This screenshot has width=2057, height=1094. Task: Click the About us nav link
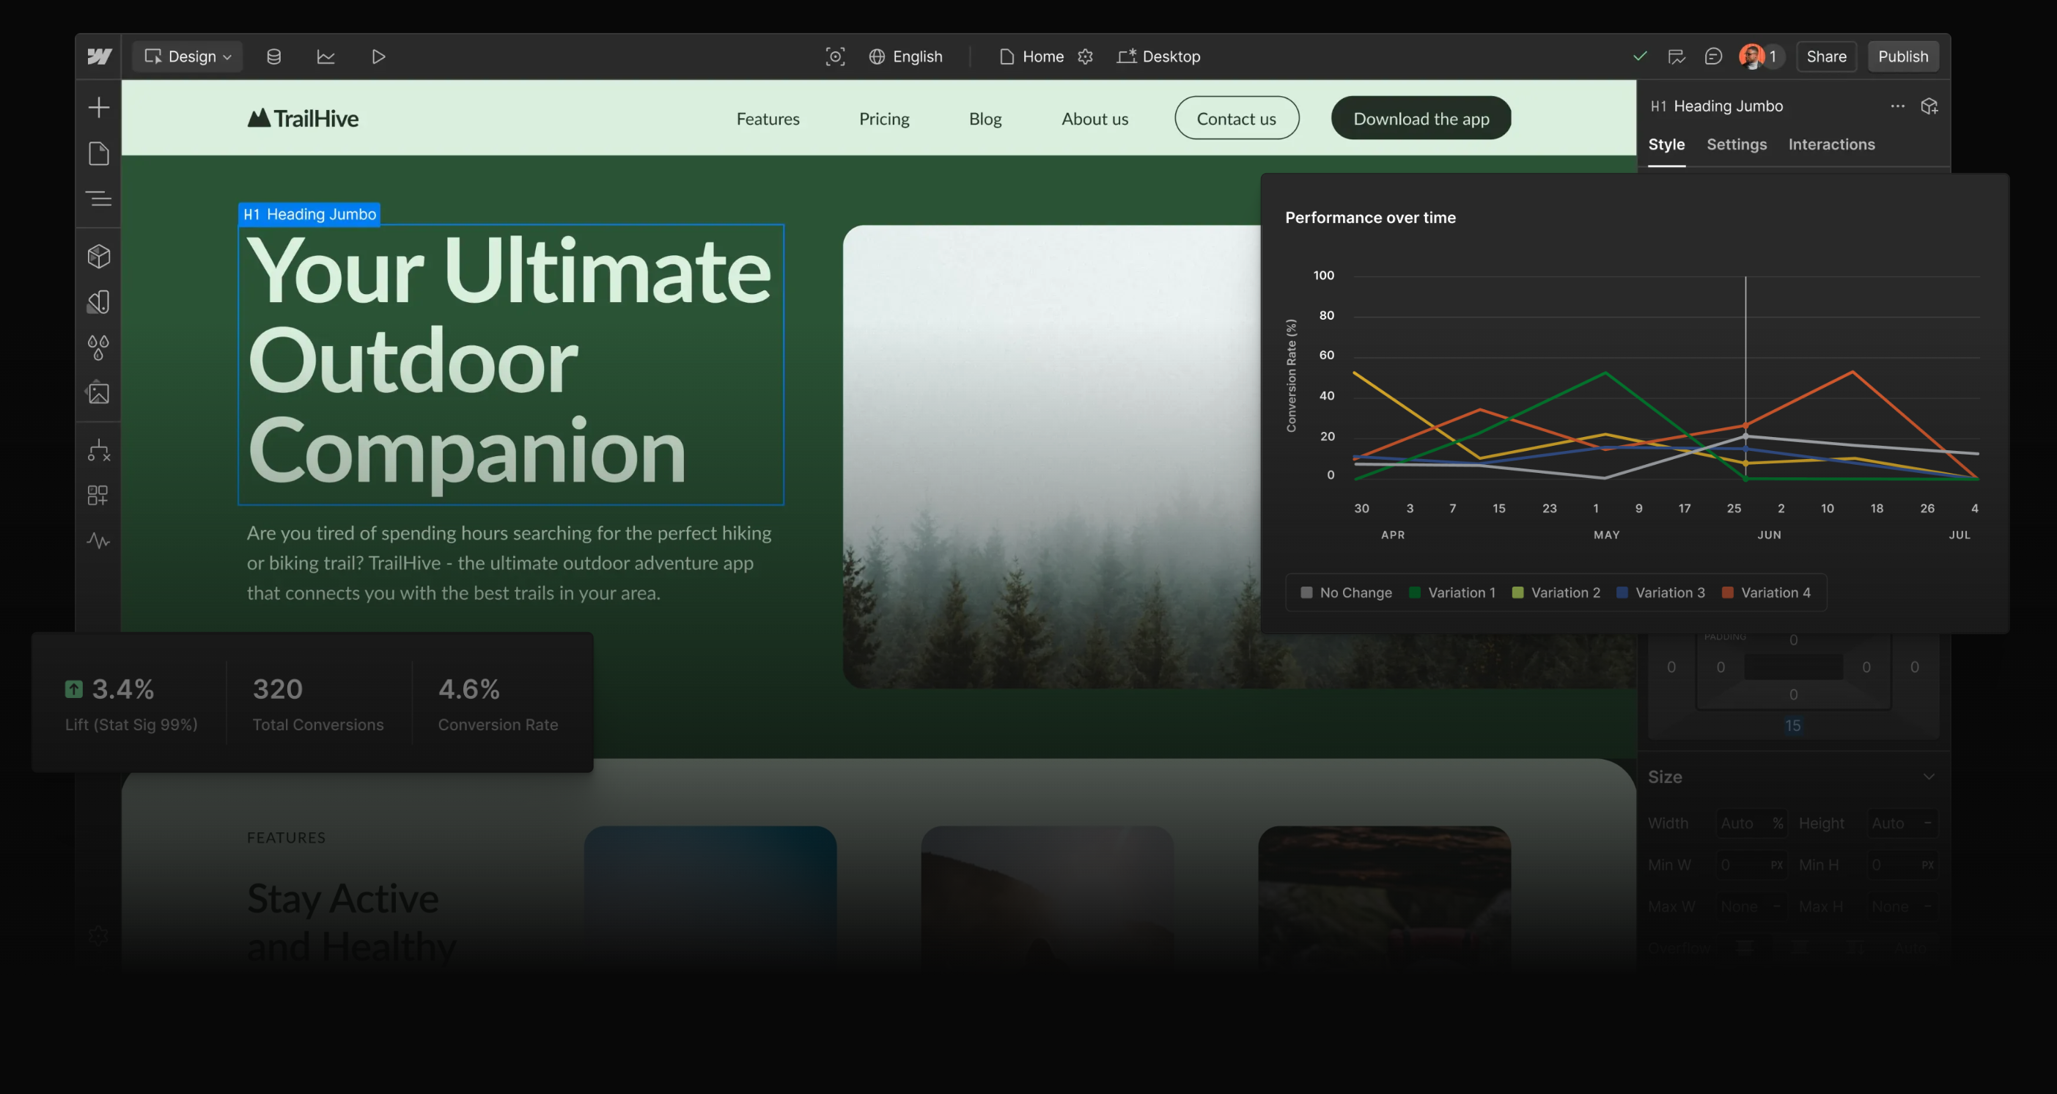tap(1094, 119)
